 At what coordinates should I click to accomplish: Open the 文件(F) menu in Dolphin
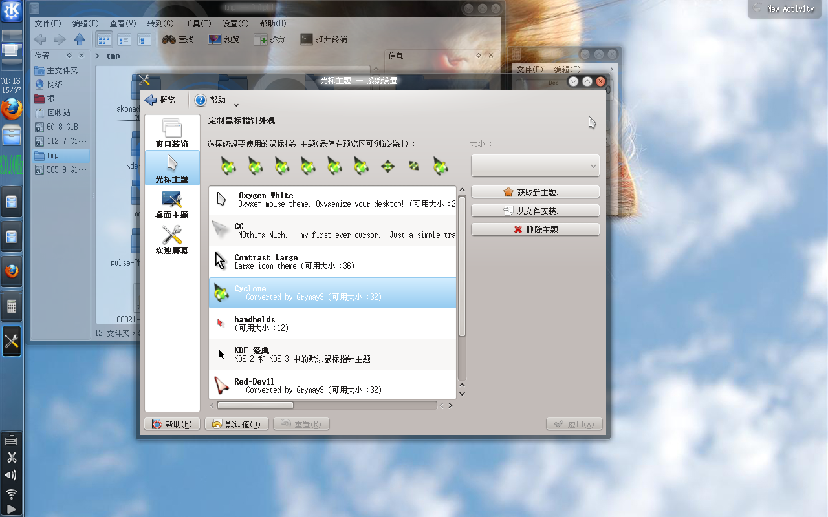coord(48,23)
